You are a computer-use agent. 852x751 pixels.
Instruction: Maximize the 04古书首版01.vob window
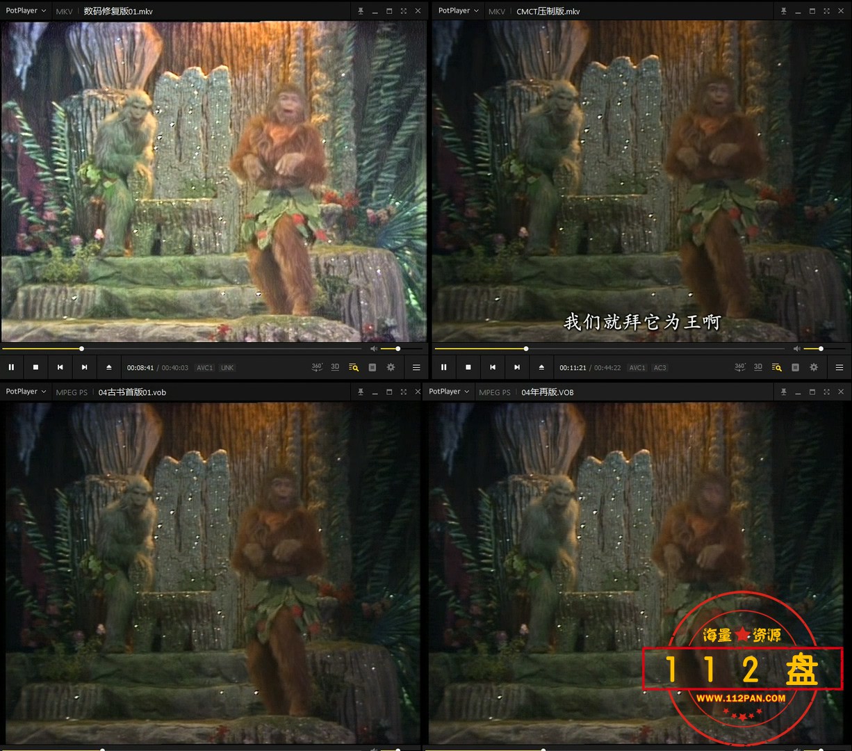pos(389,392)
